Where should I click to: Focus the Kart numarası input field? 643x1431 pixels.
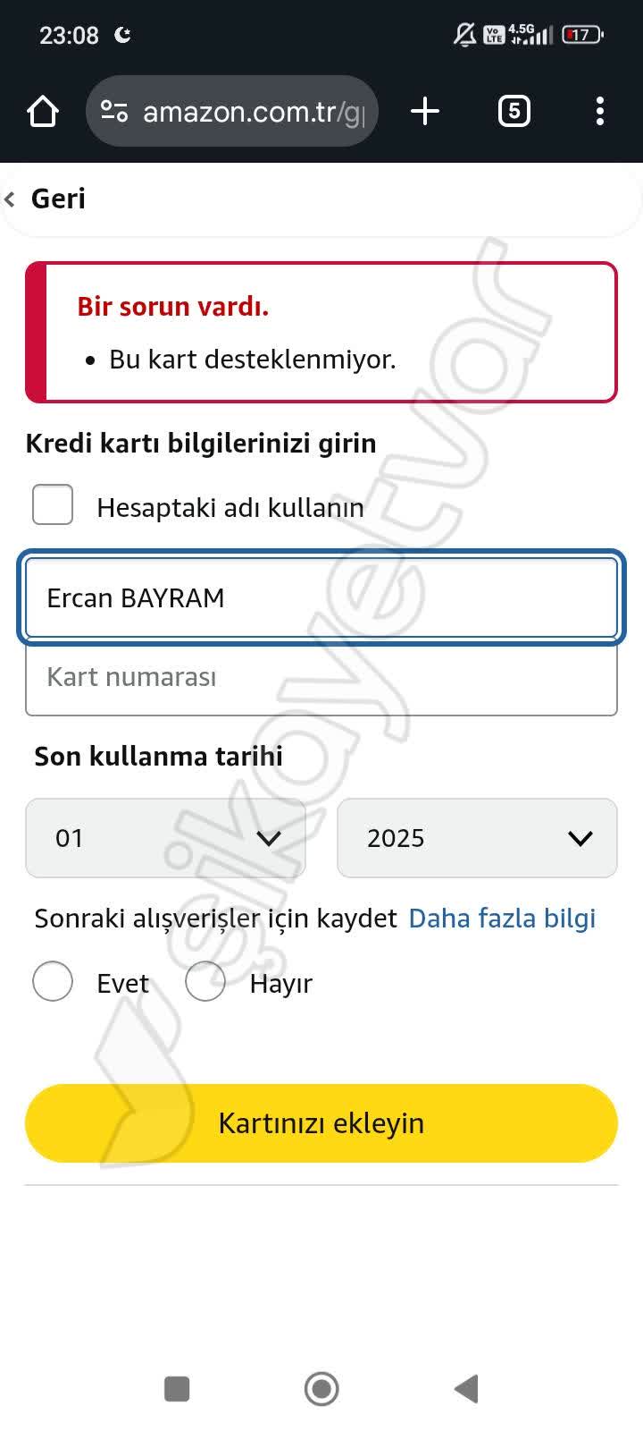[321, 678]
